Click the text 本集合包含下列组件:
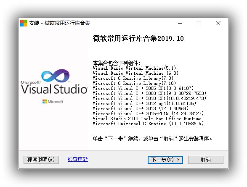Viewport: 247px width, 187px height. 117,63
